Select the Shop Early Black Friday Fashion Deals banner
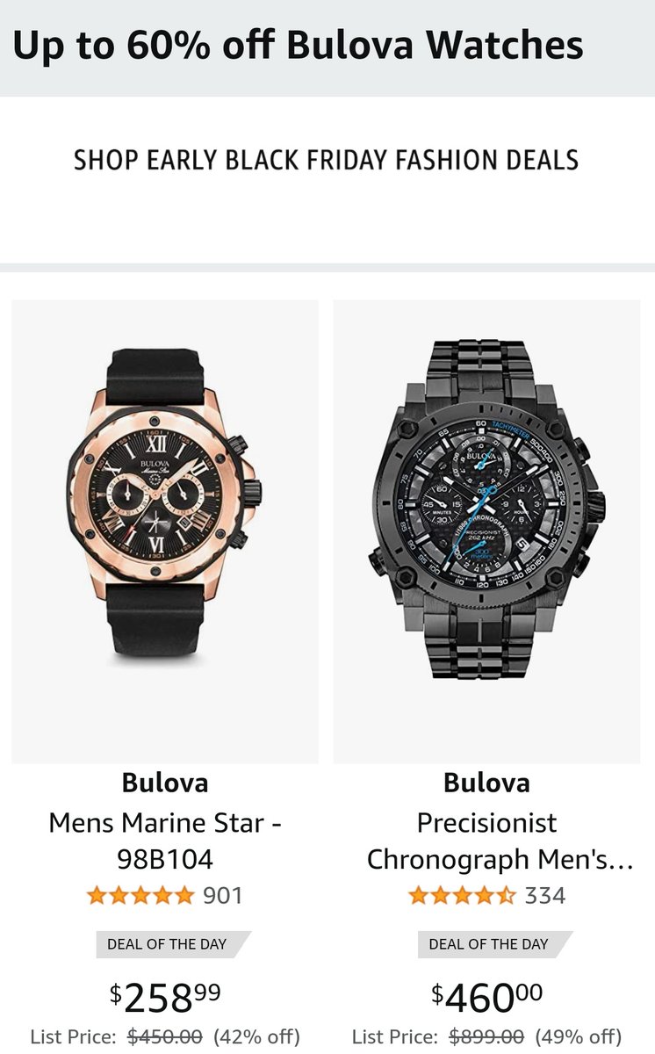The width and height of the screenshot is (655, 1054). coord(327,161)
